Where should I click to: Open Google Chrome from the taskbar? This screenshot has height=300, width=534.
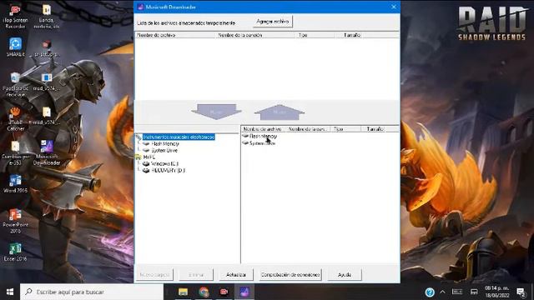(x=204, y=292)
